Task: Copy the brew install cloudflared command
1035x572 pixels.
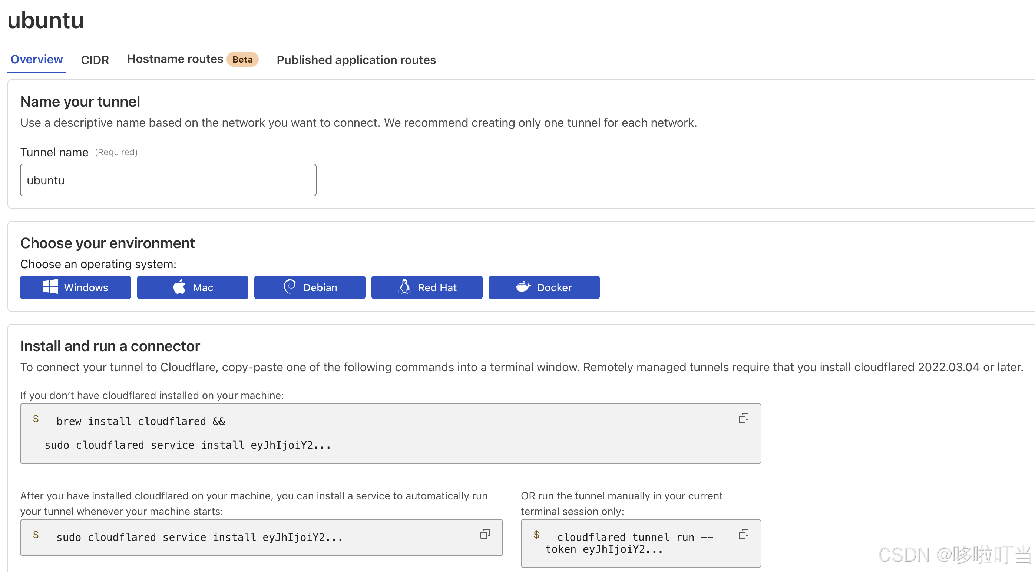Action: coord(743,418)
